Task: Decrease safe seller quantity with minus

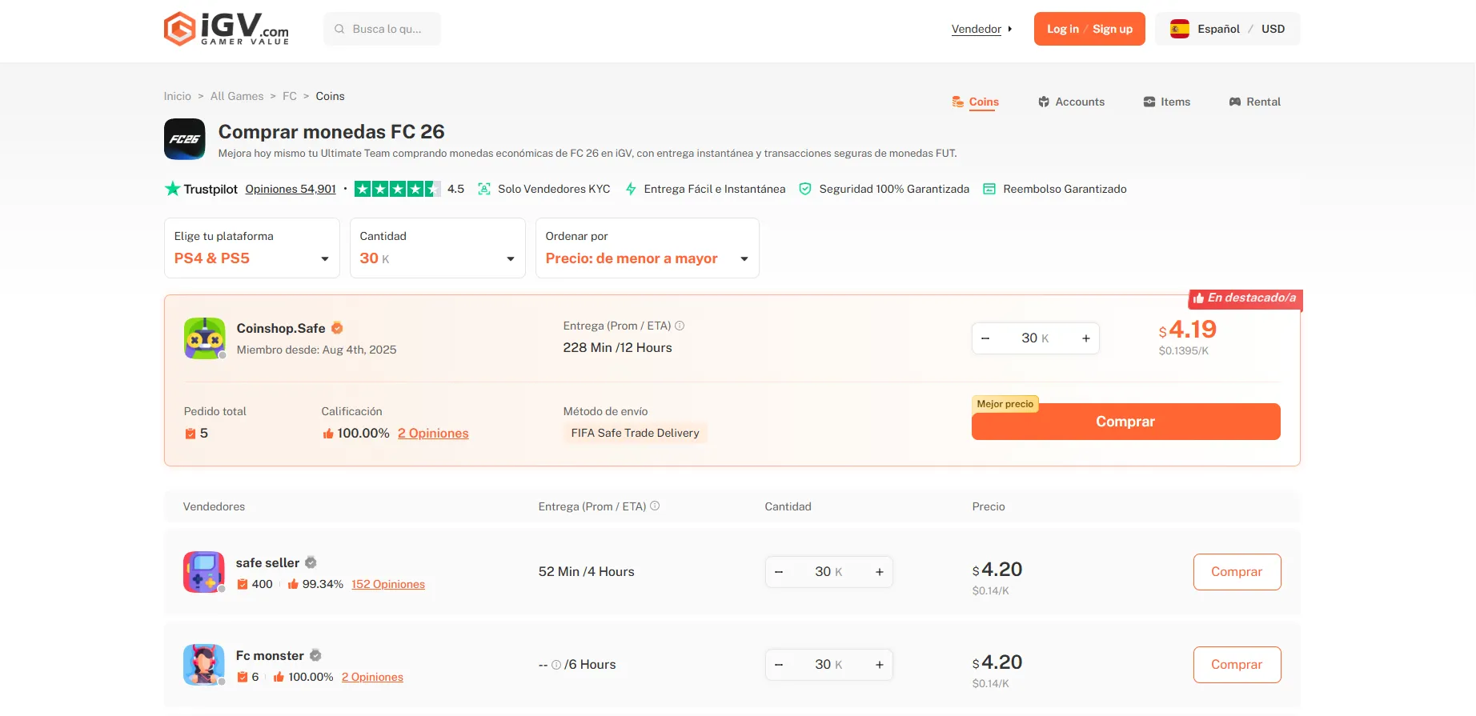Action: pos(779,572)
